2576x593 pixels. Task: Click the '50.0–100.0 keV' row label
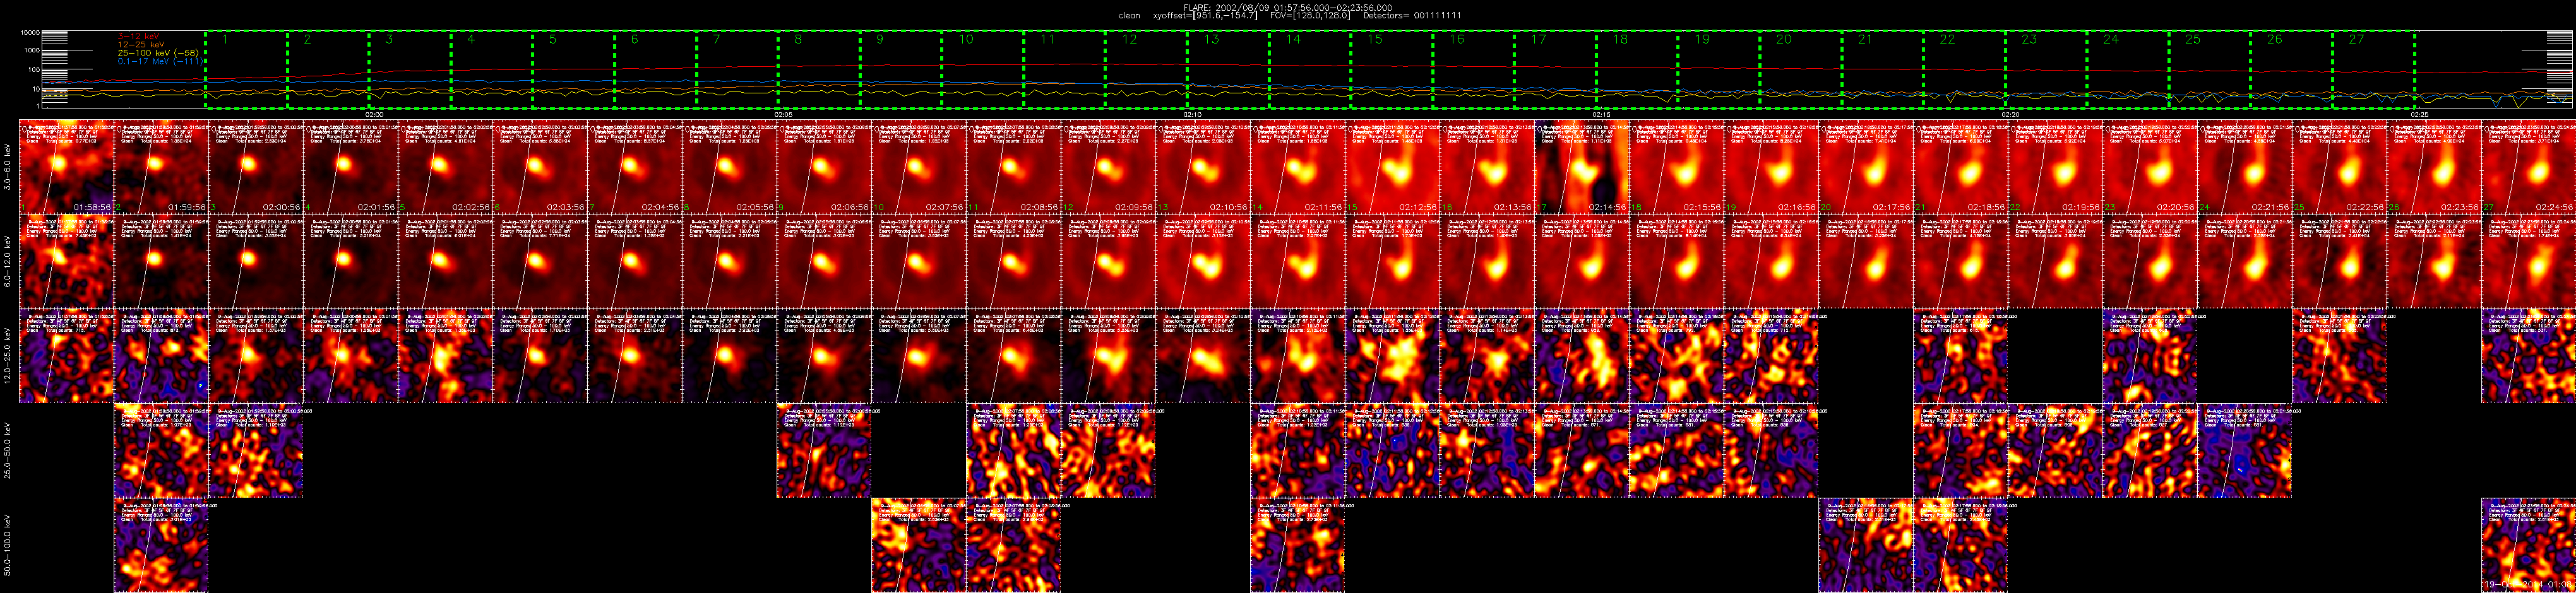tap(9, 546)
